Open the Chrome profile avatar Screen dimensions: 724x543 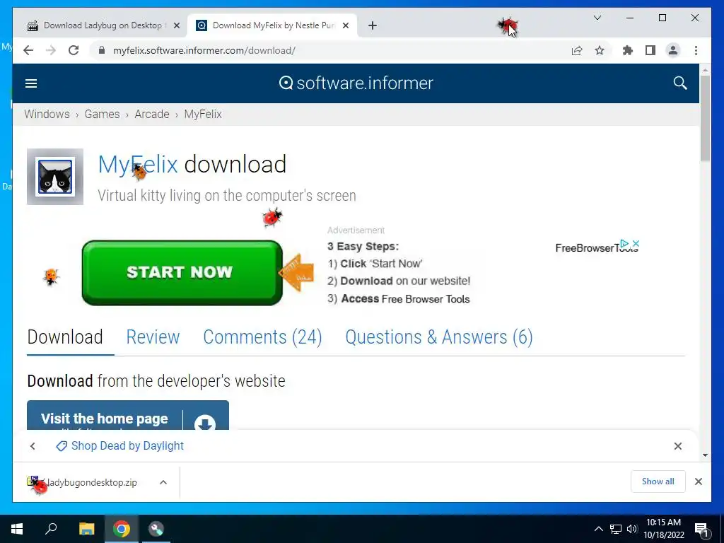coord(673,50)
